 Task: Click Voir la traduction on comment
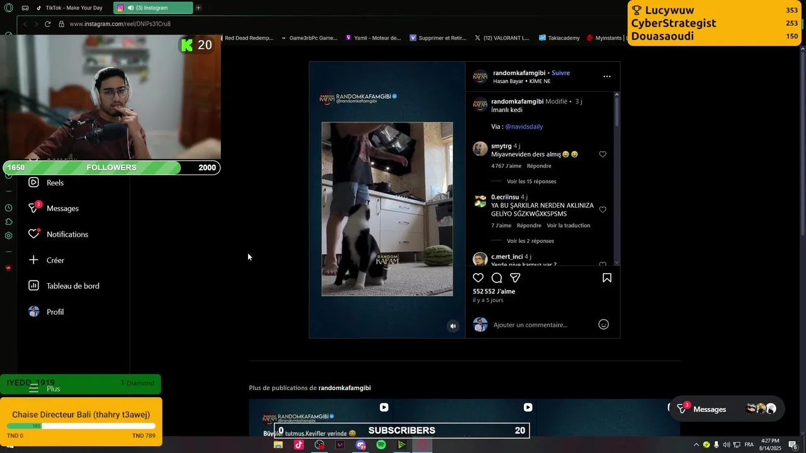[x=569, y=225]
